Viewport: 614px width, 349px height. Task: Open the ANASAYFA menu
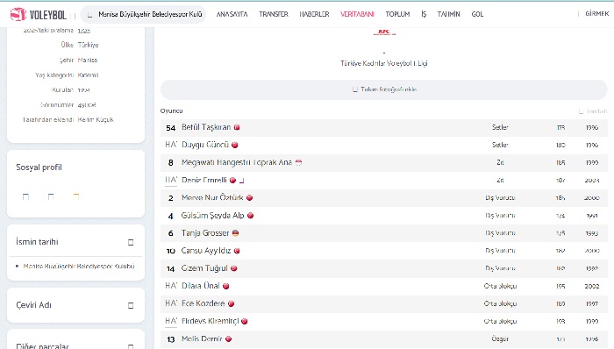[x=232, y=14]
